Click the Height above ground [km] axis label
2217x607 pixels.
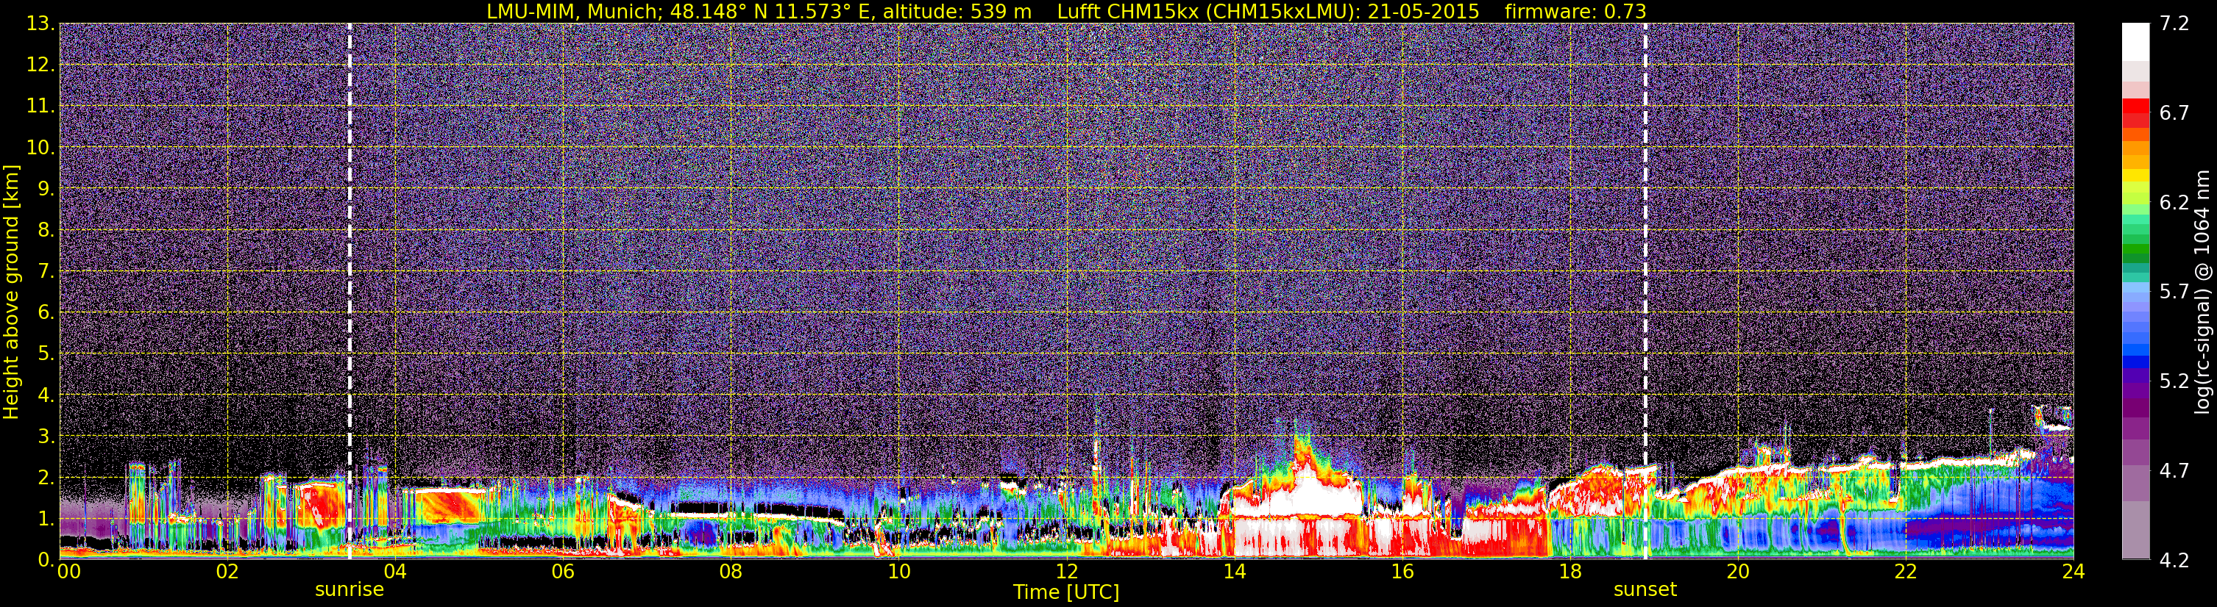(x=11, y=292)
